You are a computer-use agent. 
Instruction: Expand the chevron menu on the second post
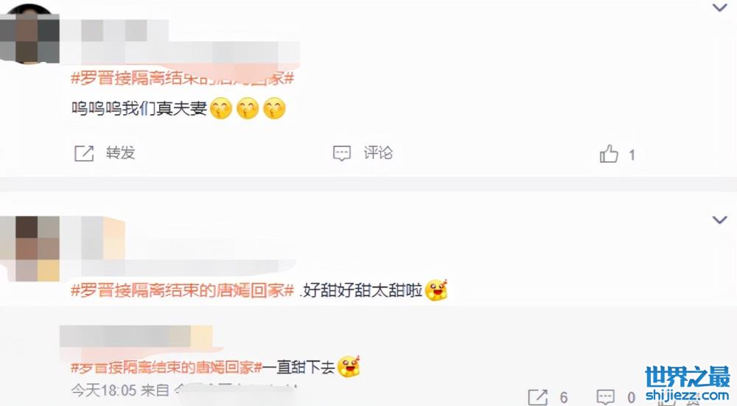pyautogui.click(x=719, y=220)
